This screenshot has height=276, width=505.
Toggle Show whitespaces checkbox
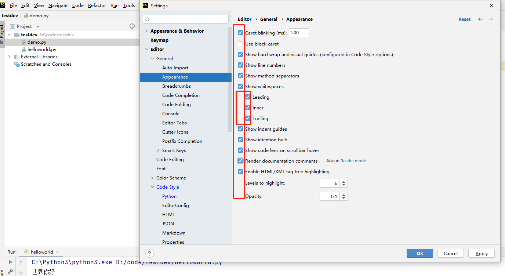(240, 86)
